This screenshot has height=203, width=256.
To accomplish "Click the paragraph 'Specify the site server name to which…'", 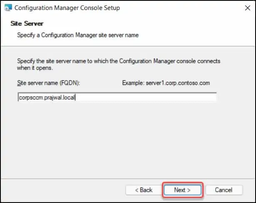I will 119,64.
